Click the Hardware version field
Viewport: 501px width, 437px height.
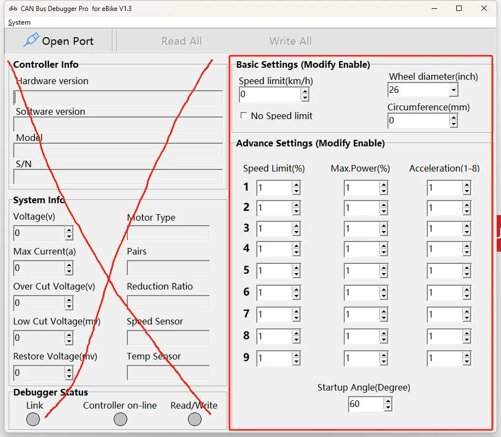pos(118,98)
